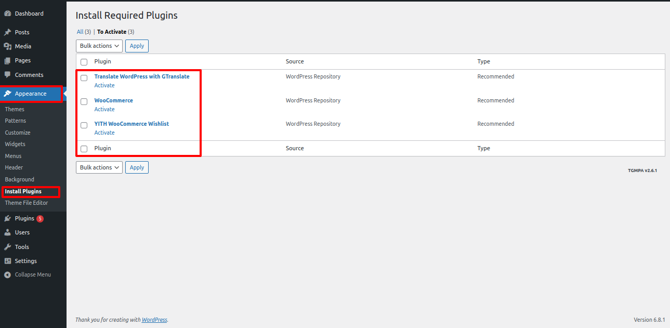Open the top Bulk actions dropdown
This screenshot has width=670, height=328.
click(x=99, y=46)
